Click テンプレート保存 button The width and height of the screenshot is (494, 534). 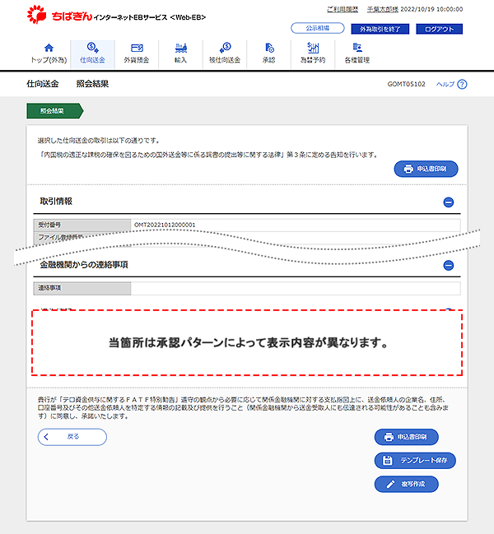pos(415,461)
